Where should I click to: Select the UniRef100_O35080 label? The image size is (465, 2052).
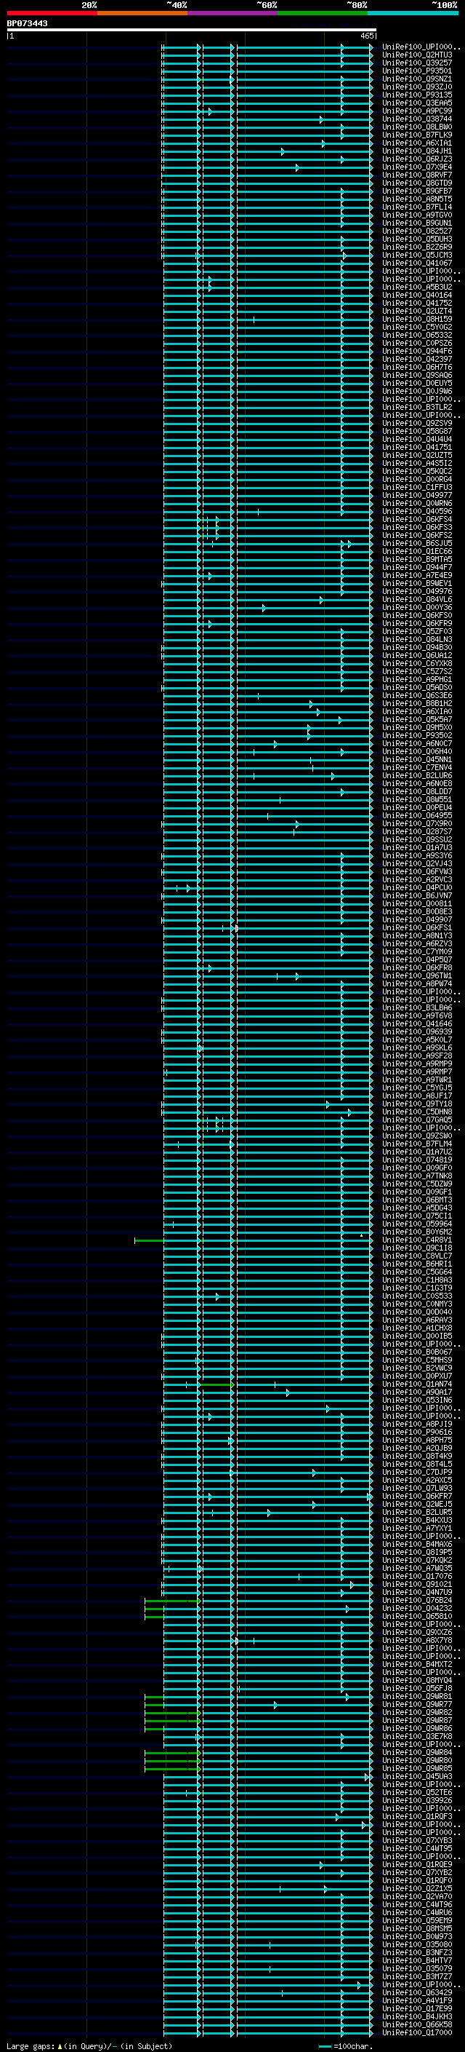[x=417, y=1944]
